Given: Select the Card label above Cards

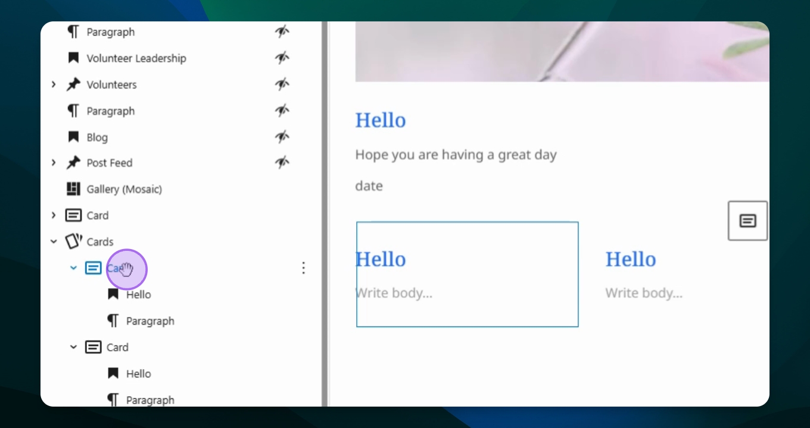Looking at the screenshot, I should (98, 215).
